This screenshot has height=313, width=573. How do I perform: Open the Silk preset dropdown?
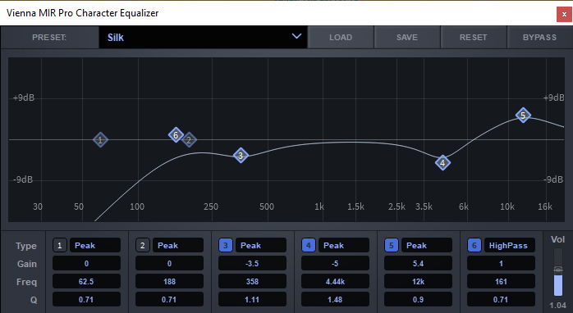pyautogui.click(x=203, y=37)
